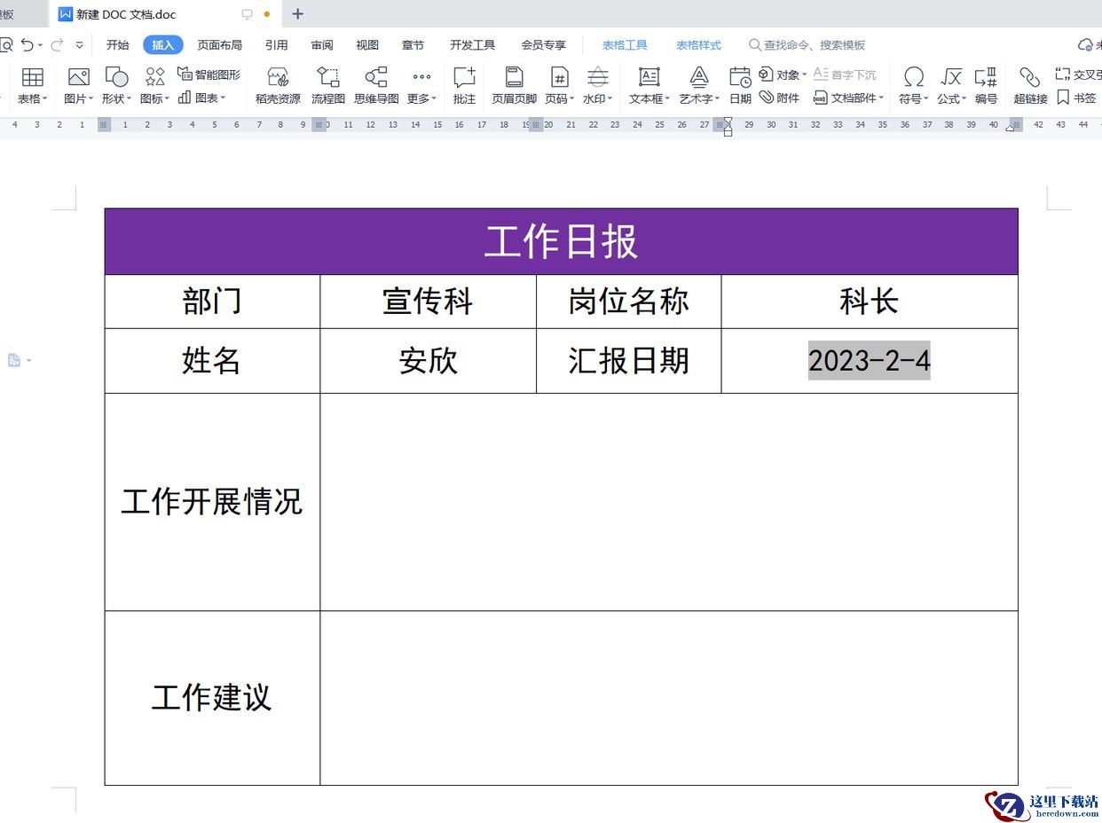Switch to the 表格样式 tab

(x=698, y=45)
